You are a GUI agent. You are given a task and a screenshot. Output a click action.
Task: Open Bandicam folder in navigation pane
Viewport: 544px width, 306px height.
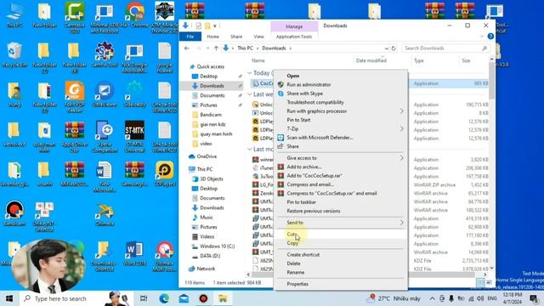211,115
